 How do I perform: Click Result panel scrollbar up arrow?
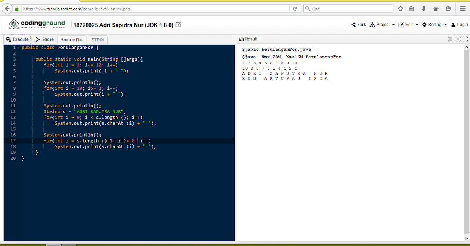coord(466,47)
